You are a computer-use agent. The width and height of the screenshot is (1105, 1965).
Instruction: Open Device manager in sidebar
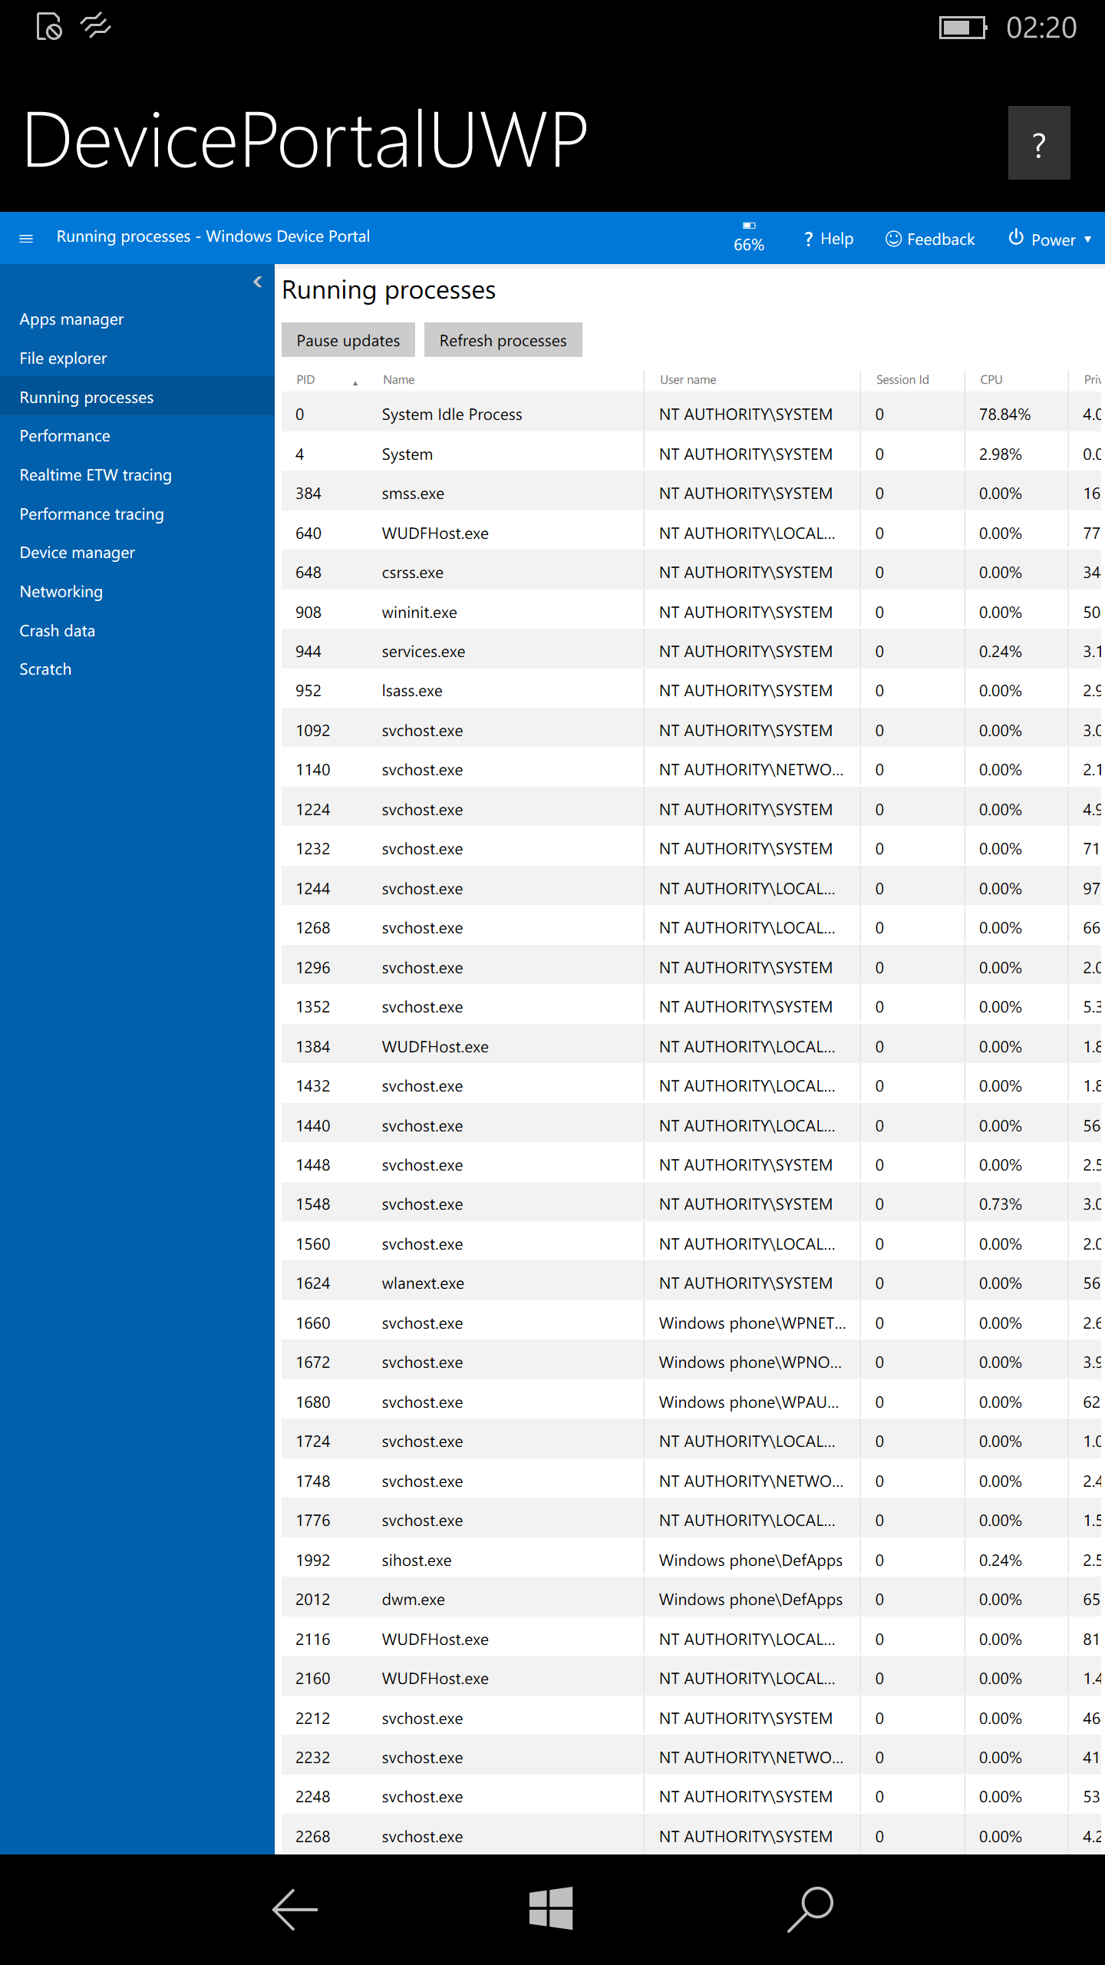[x=137, y=553]
